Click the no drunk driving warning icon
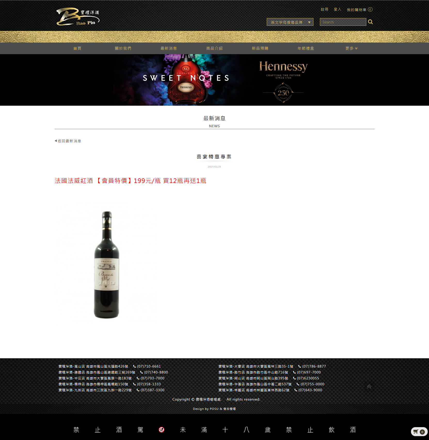This screenshot has width=429, height=440. coord(161,430)
